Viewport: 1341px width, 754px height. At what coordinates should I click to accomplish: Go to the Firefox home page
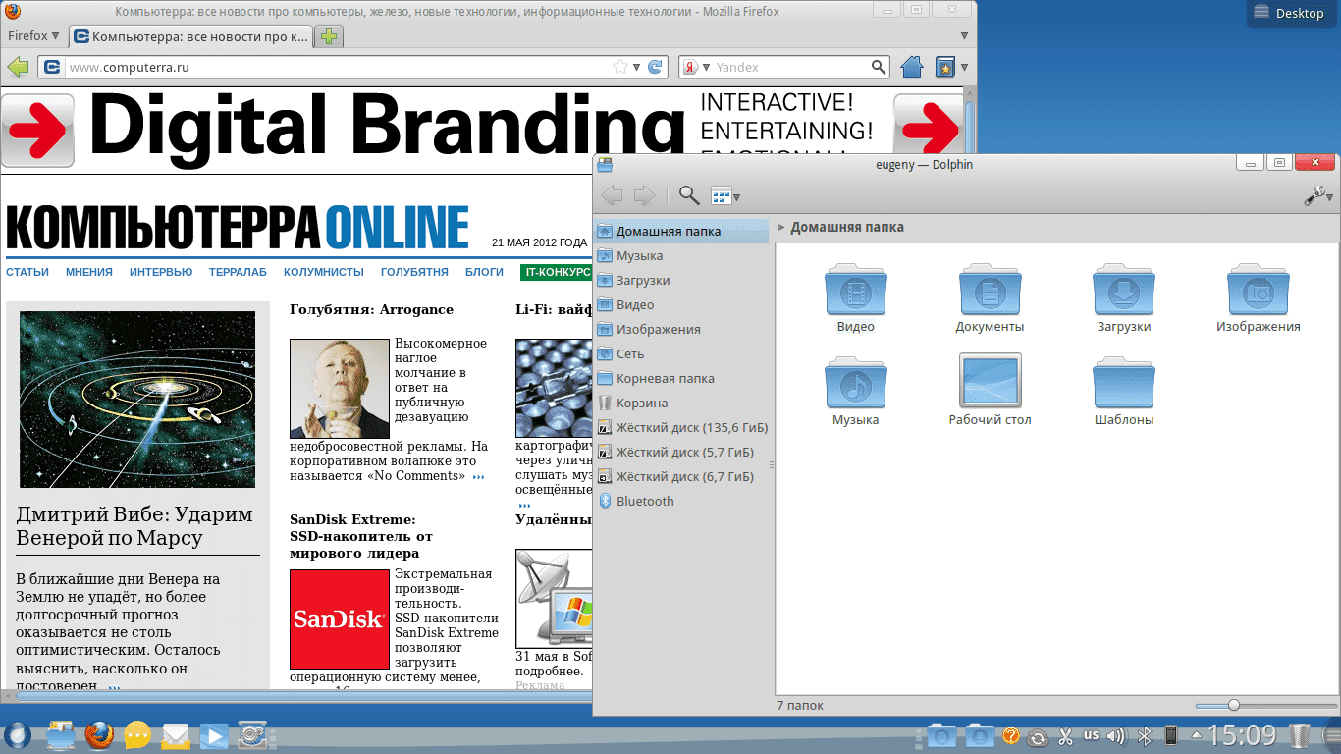click(x=911, y=67)
